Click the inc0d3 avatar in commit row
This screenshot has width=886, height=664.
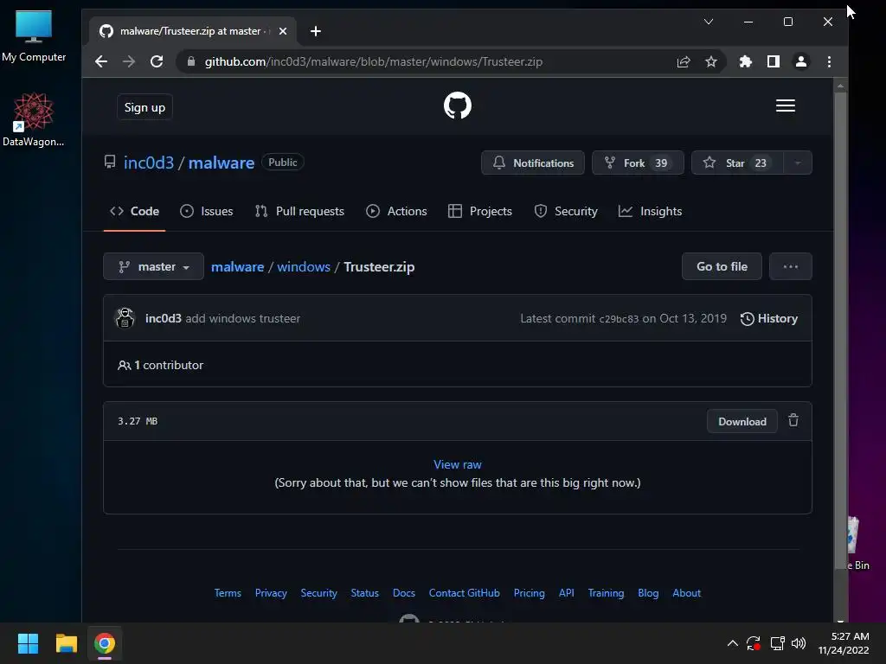(x=125, y=318)
